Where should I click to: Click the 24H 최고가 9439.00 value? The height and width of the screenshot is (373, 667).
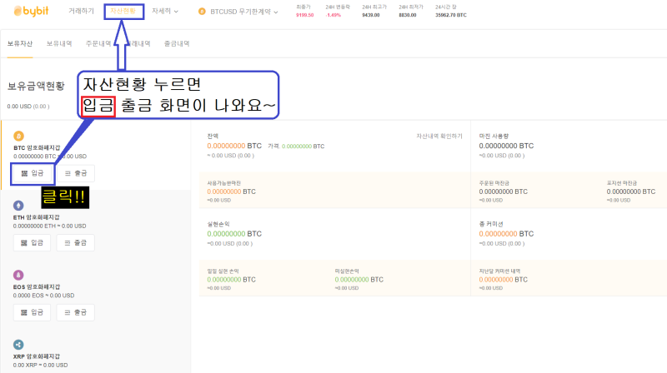371,15
